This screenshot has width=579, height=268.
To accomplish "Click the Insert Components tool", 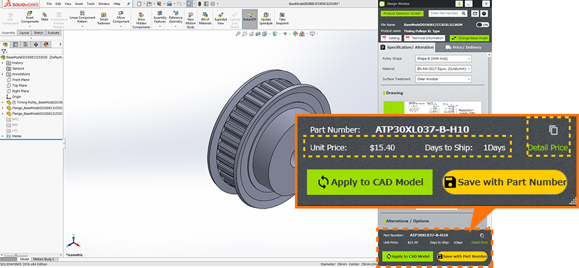I will pyautogui.click(x=29, y=17).
